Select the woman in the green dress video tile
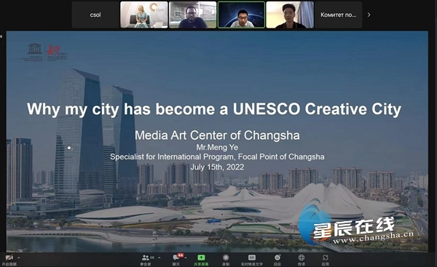Image resolution: width=437 pixels, height=267 pixels. tap(144, 15)
